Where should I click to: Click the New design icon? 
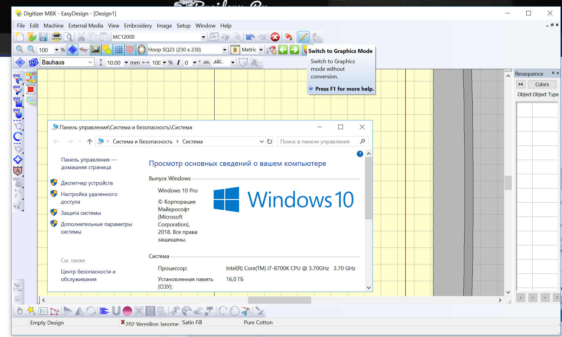pos(20,37)
